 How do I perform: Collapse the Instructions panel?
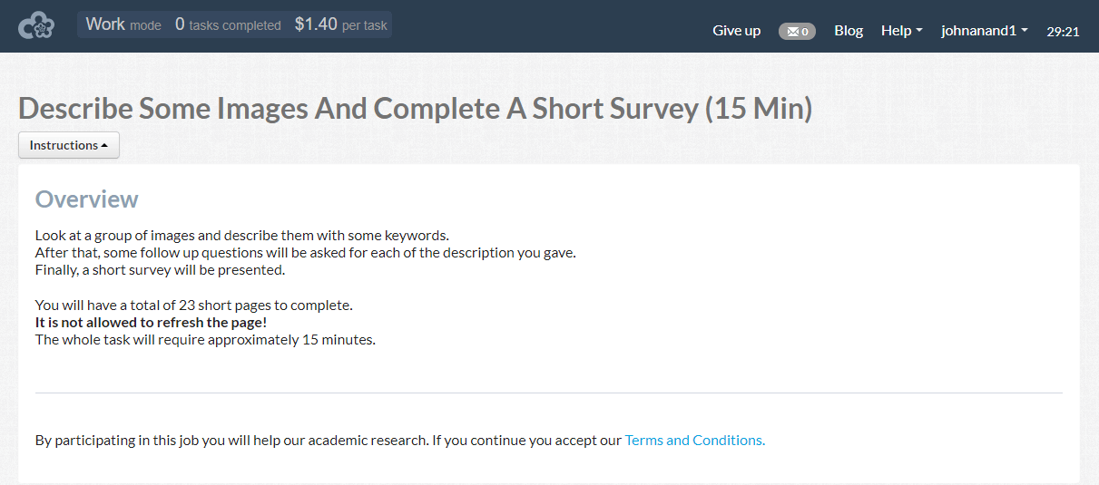69,145
